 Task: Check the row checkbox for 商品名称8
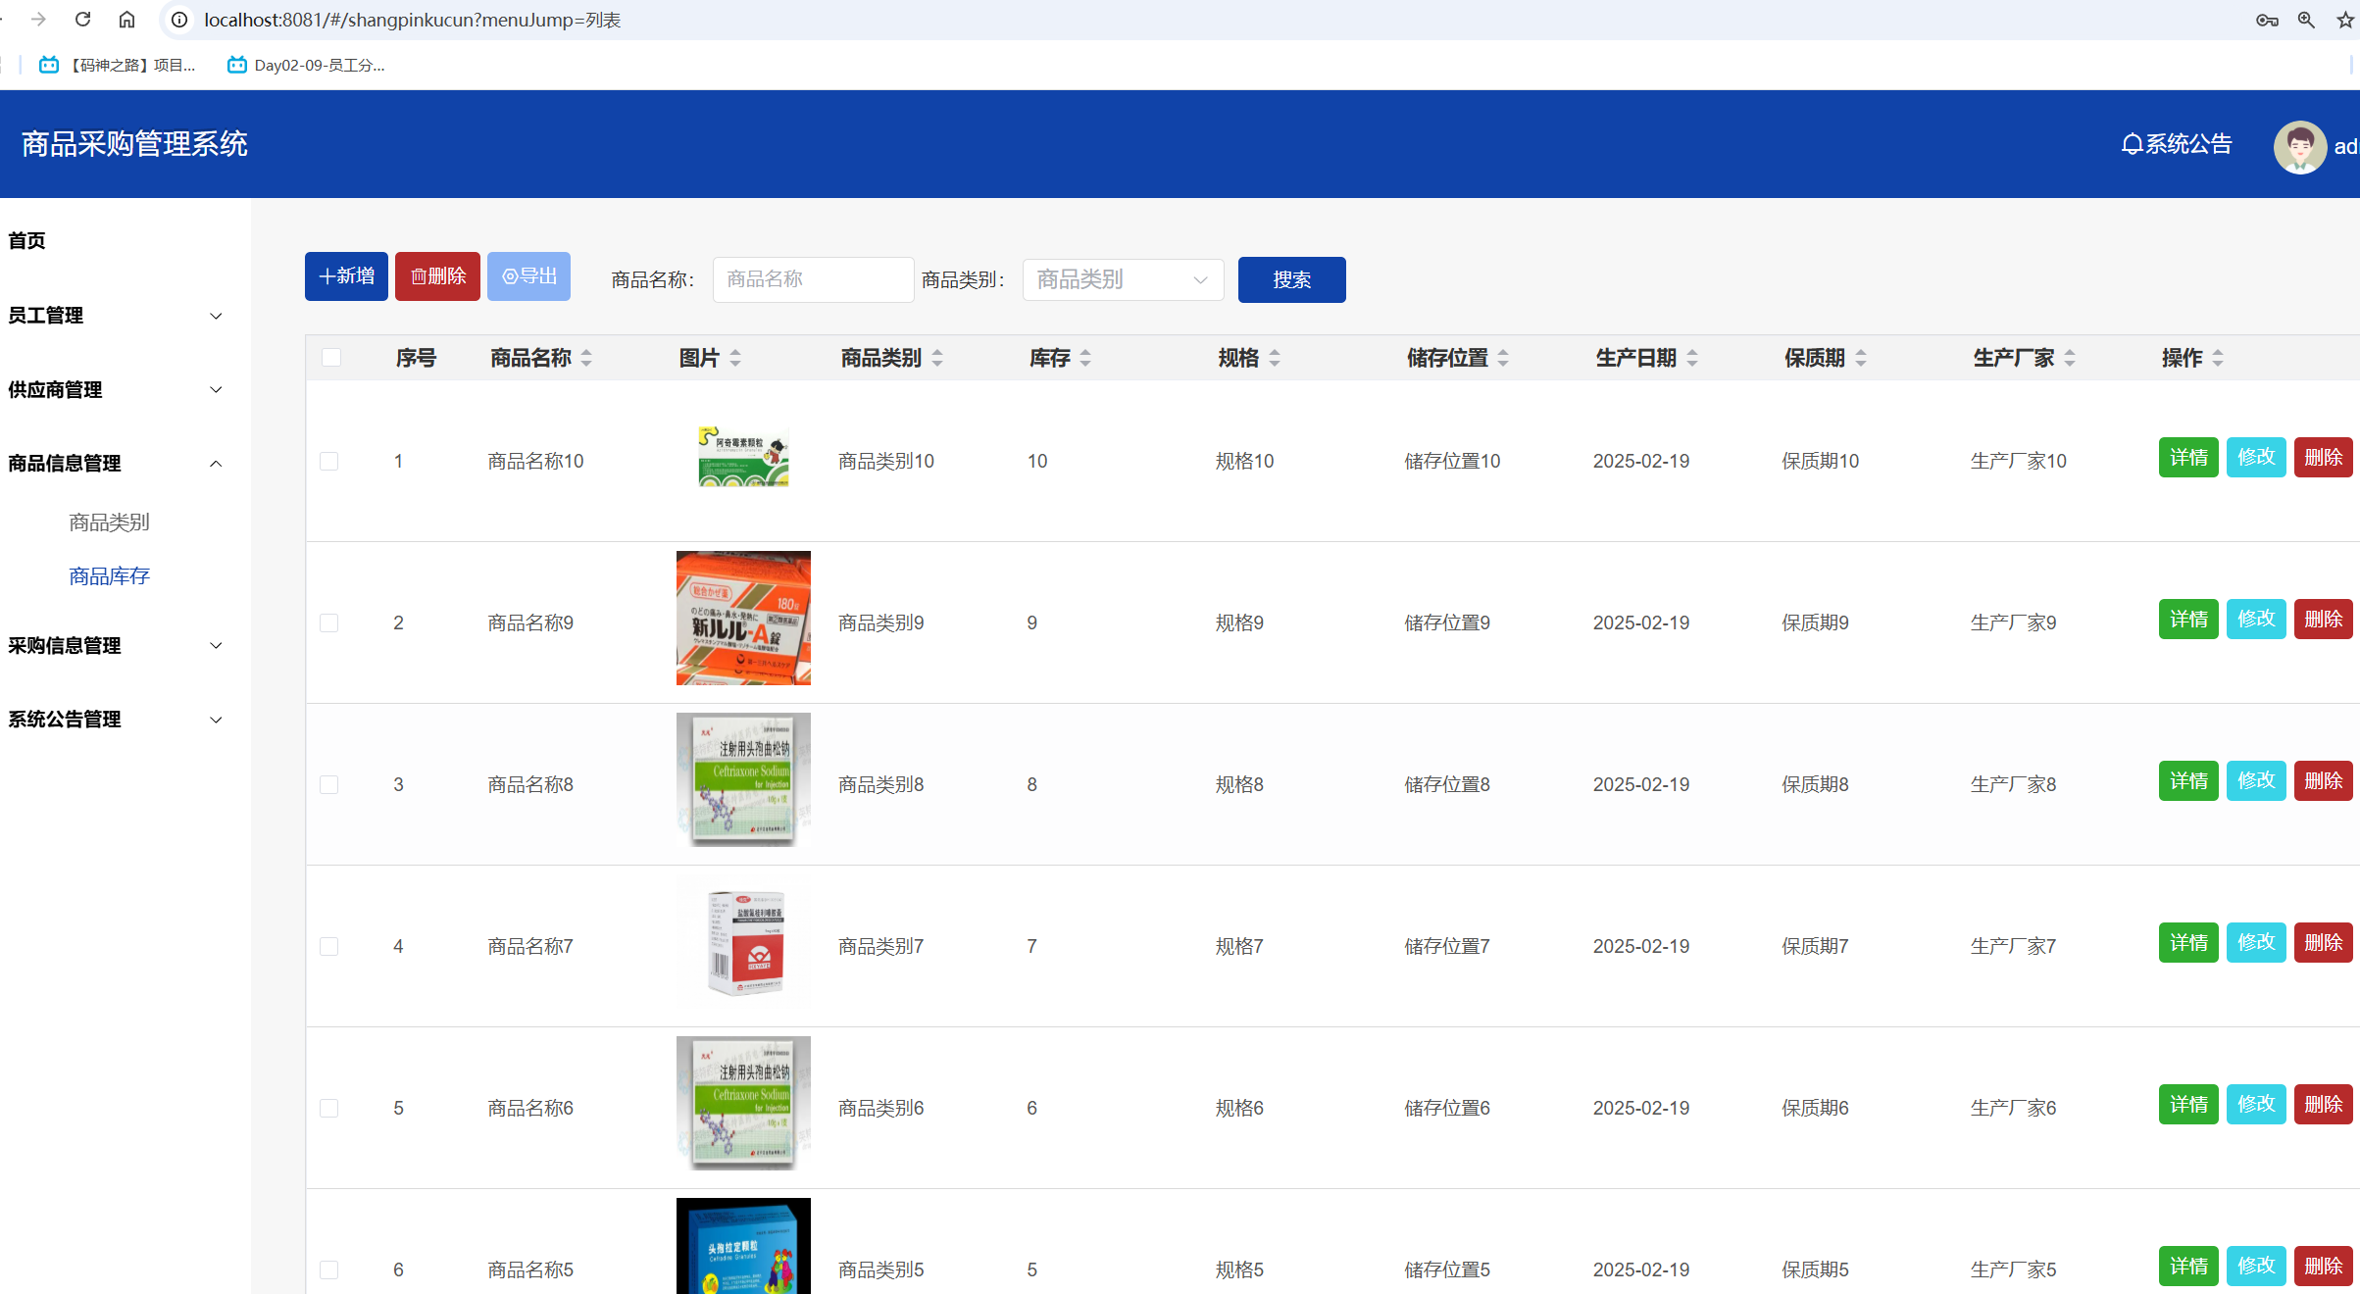tap(329, 784)
